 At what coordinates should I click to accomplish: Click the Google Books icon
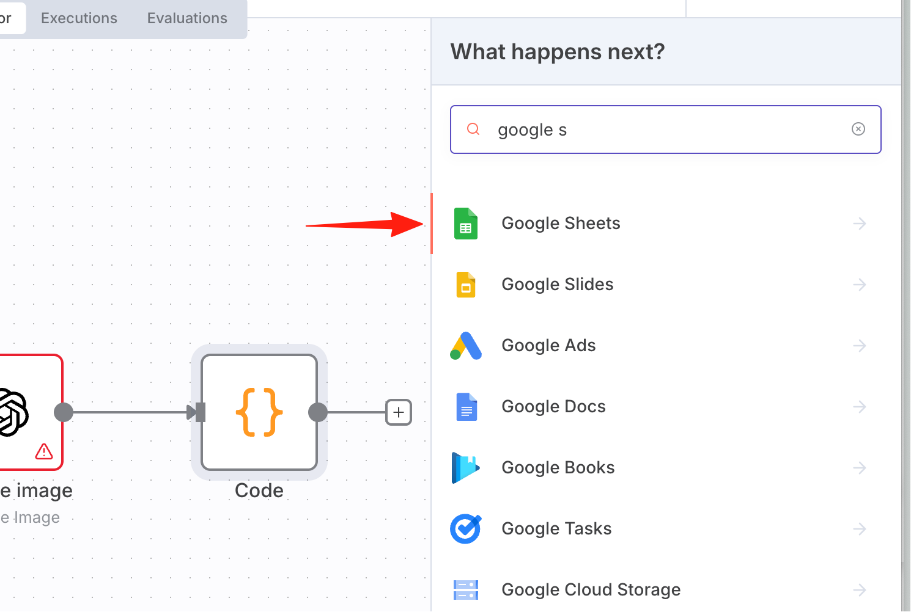[x=466, y=468]
